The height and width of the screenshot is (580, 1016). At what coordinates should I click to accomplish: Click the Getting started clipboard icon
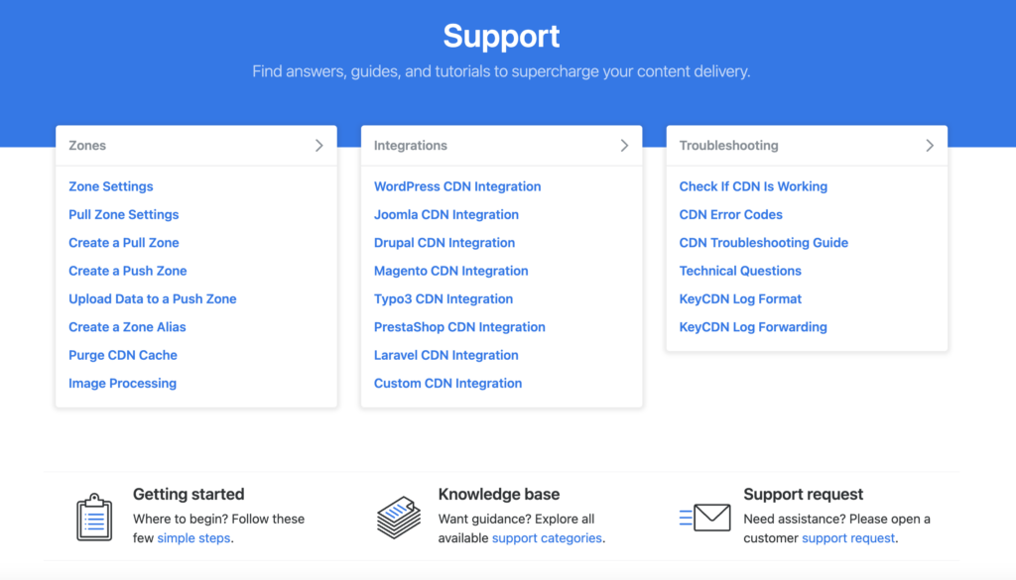pyautogui.click(x=94, y=517)
